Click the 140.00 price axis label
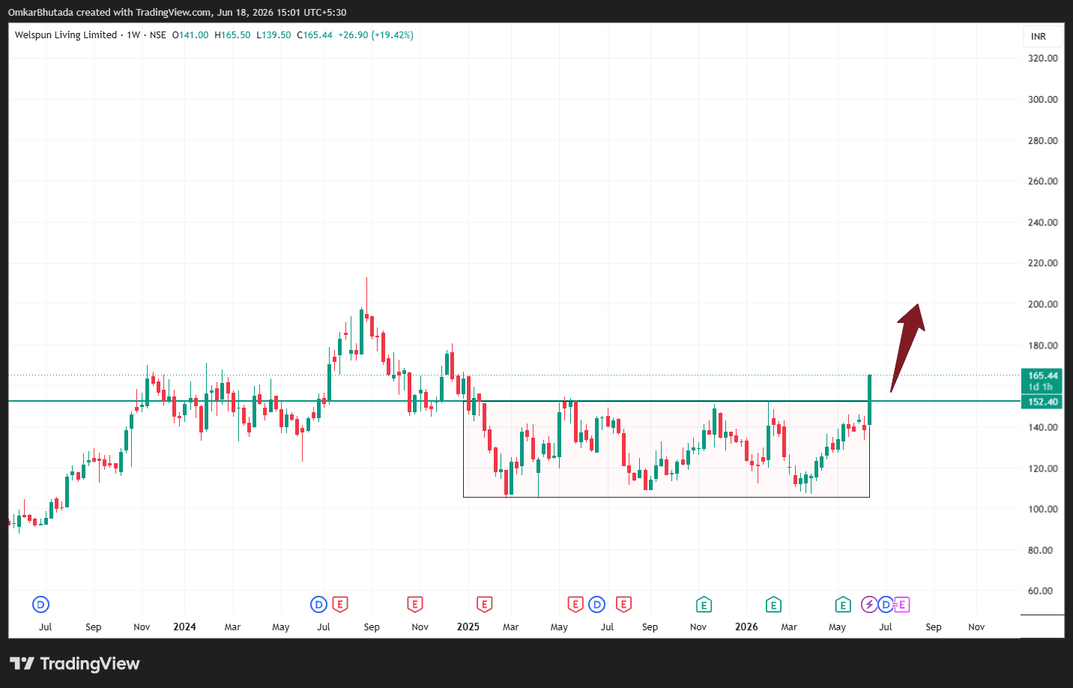 (1043, 427)
